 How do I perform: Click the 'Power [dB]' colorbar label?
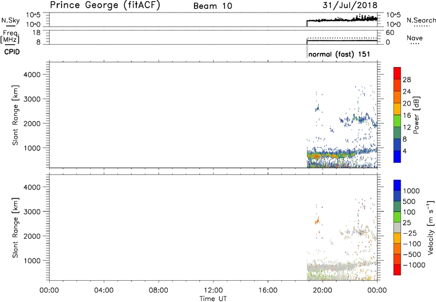[x=416, y=115]
